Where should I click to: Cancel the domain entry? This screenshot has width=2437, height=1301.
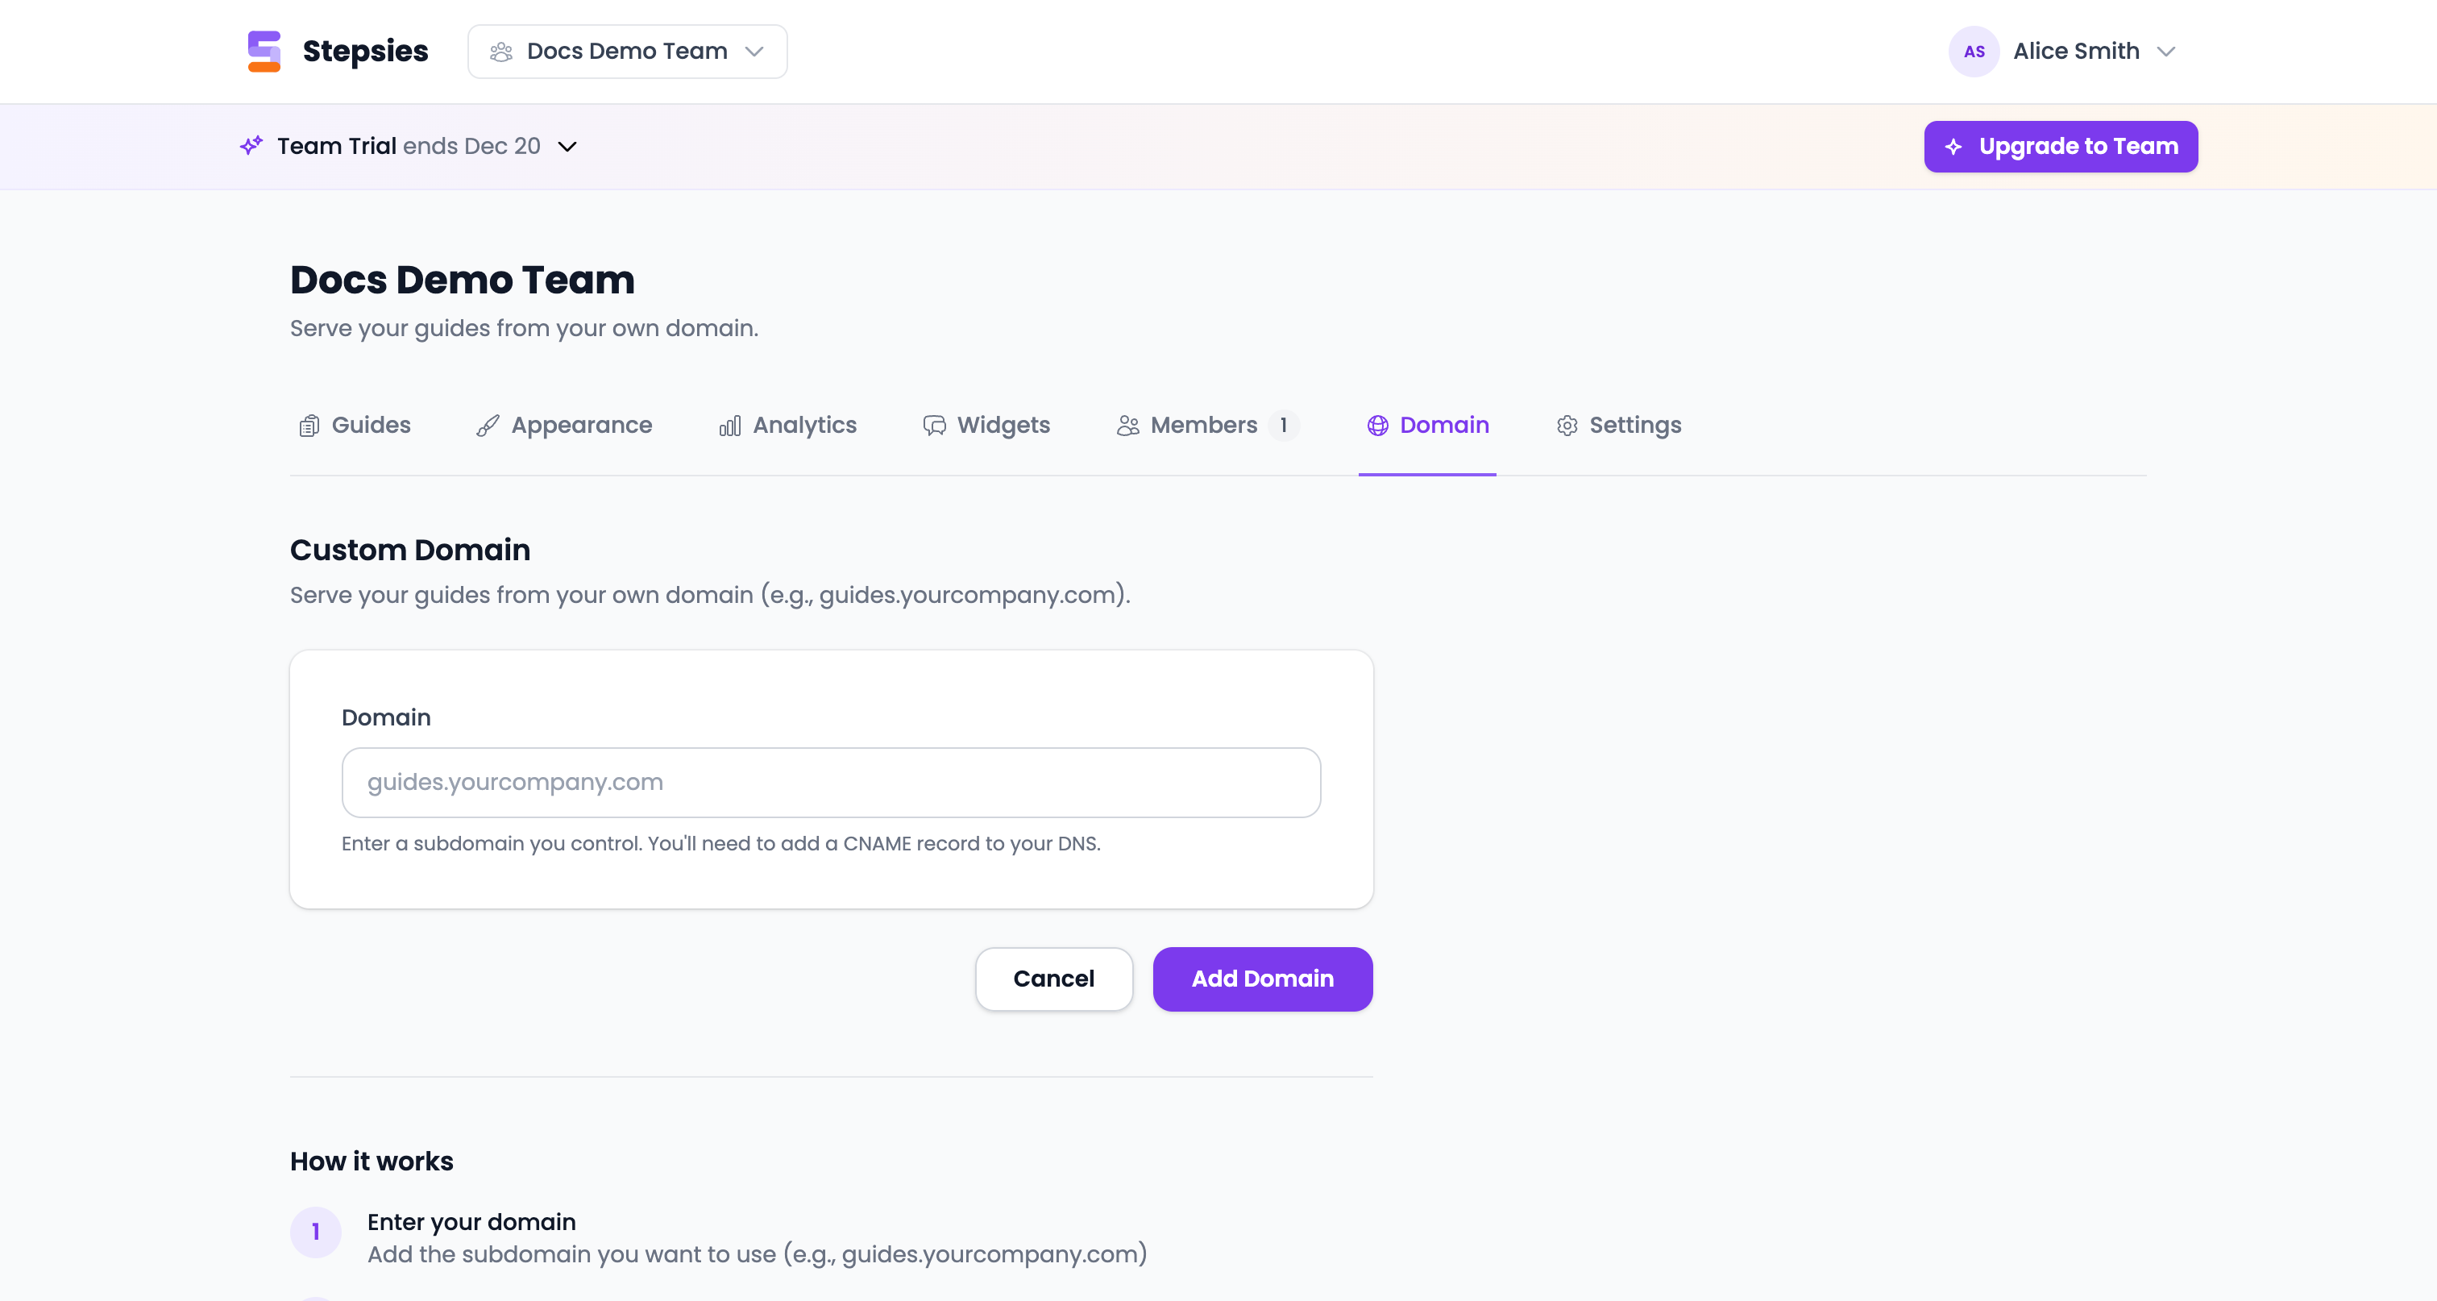click(1054, 979)
